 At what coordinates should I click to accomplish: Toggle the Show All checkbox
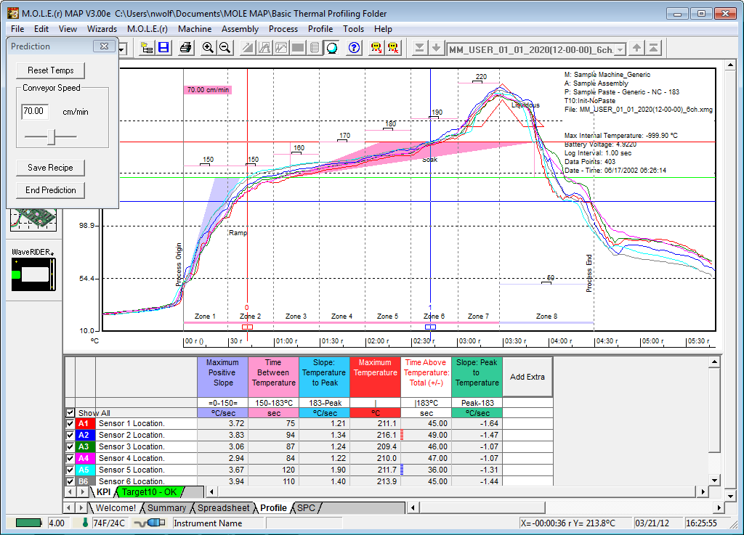pos(70,413)
